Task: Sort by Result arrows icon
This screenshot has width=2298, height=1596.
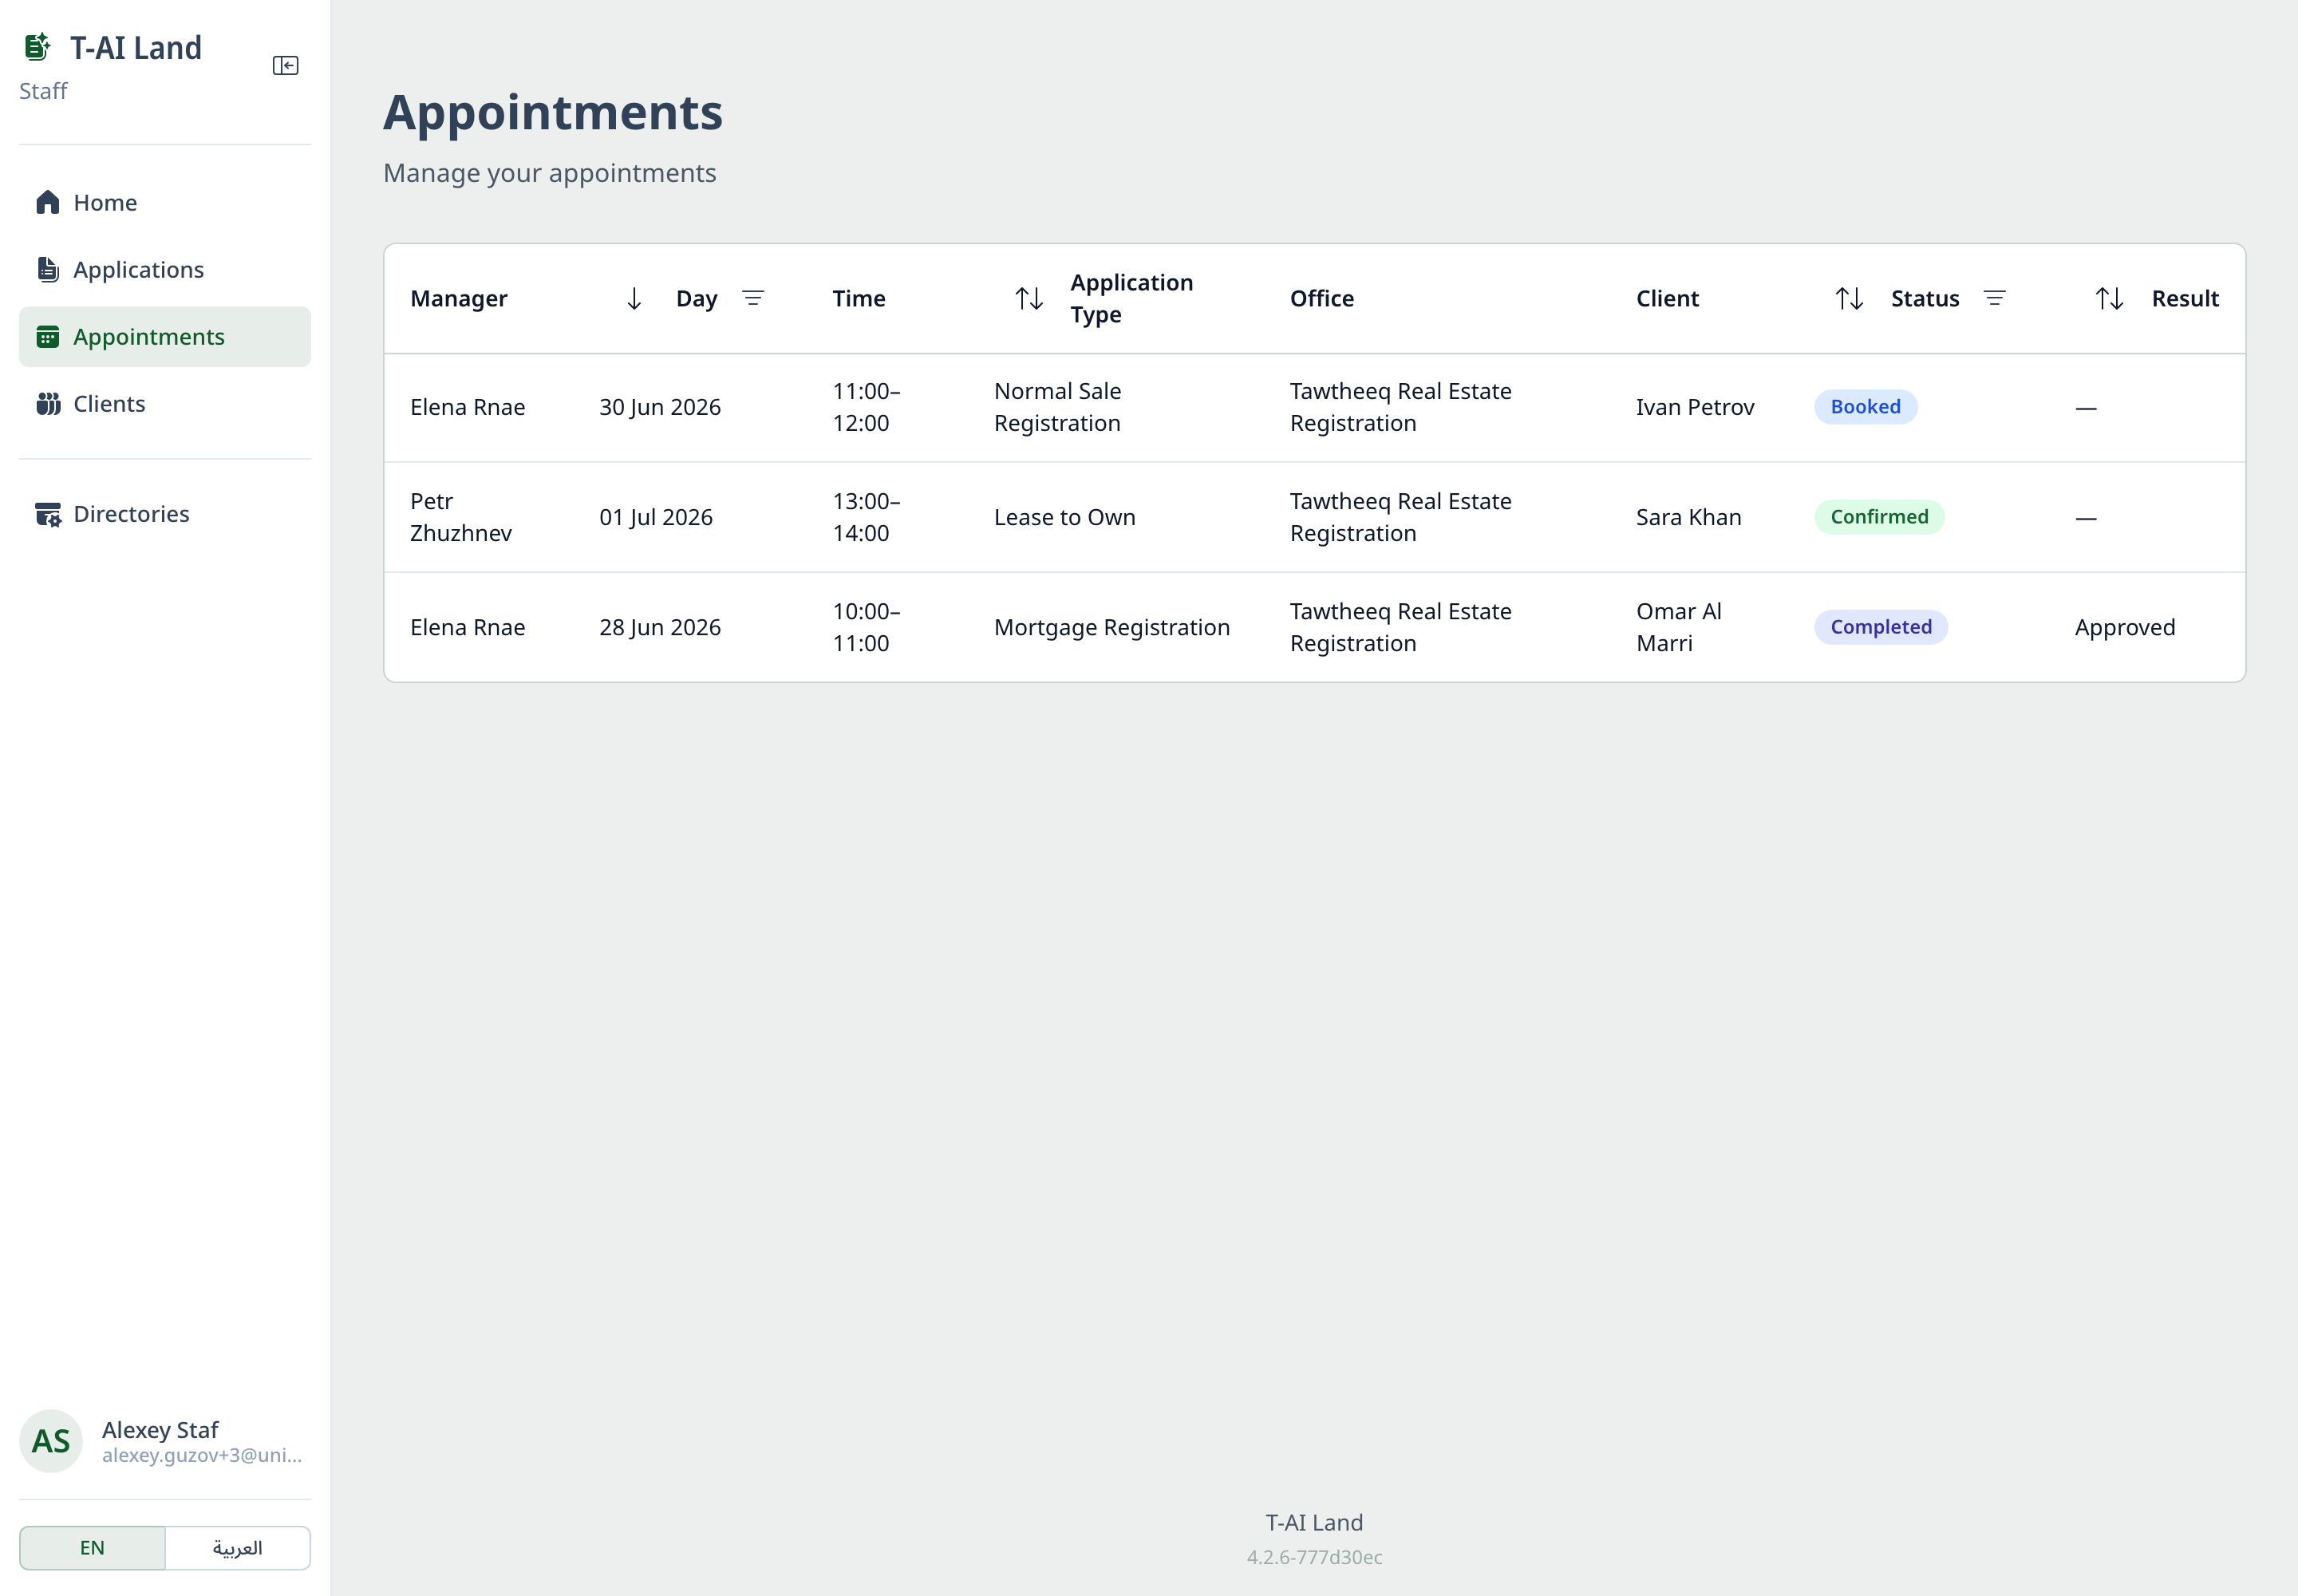Action: (2109, 299)
